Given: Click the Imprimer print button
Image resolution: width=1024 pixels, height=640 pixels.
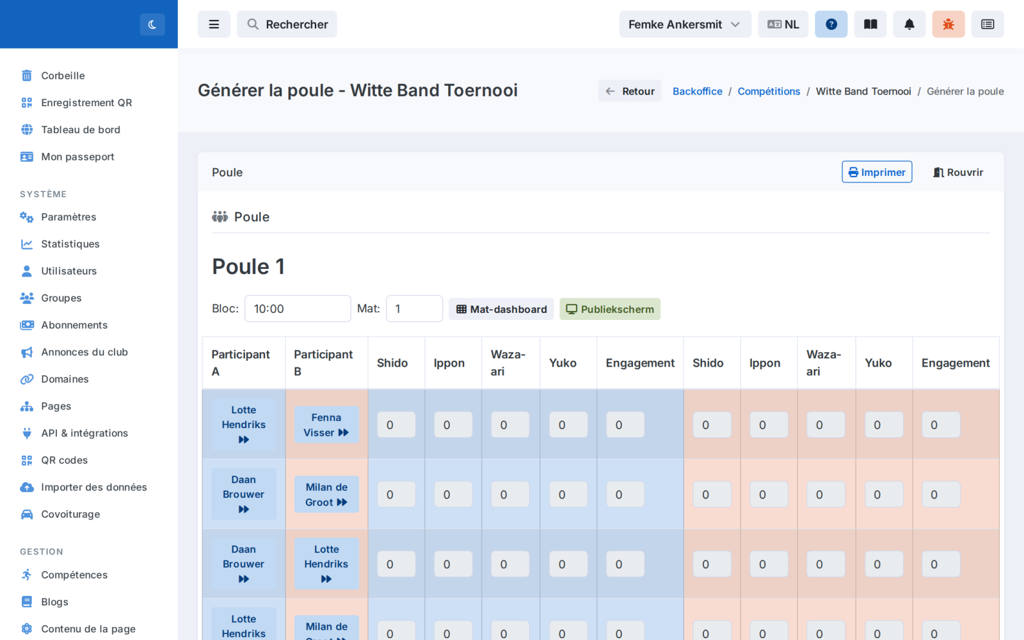Looking at the screenshot, I should [877, 172].
